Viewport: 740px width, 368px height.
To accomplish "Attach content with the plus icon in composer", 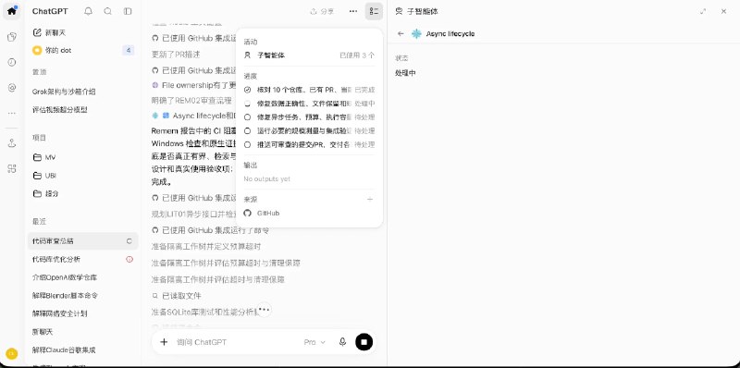I will 164,342.
